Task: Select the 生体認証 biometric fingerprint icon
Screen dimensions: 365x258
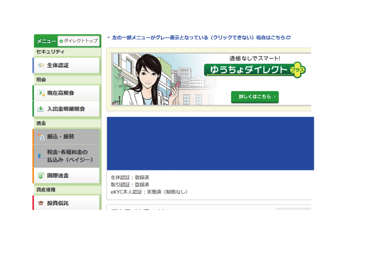Action: [x=41, y=65]
